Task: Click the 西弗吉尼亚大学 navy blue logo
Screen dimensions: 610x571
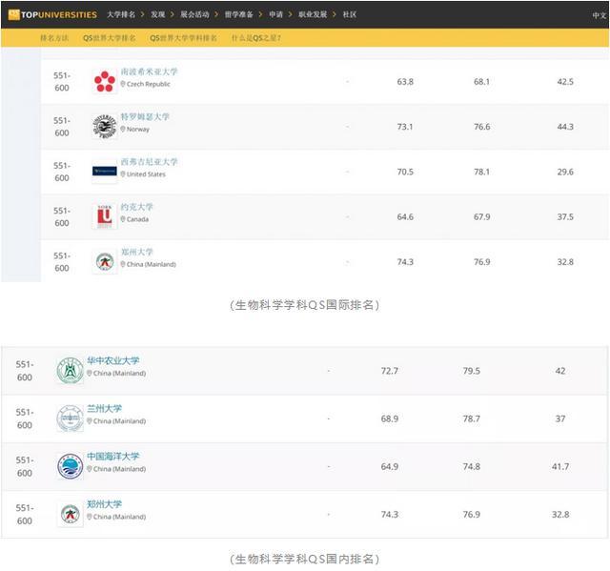Action: point(105,172)
